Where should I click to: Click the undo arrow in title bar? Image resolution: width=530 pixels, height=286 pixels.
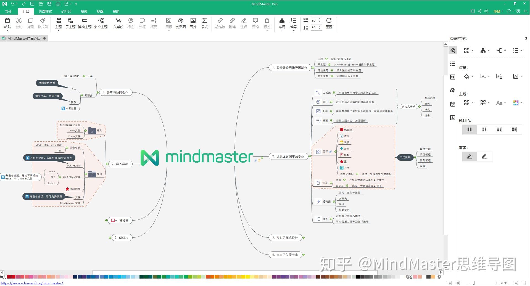pos(12,4)
